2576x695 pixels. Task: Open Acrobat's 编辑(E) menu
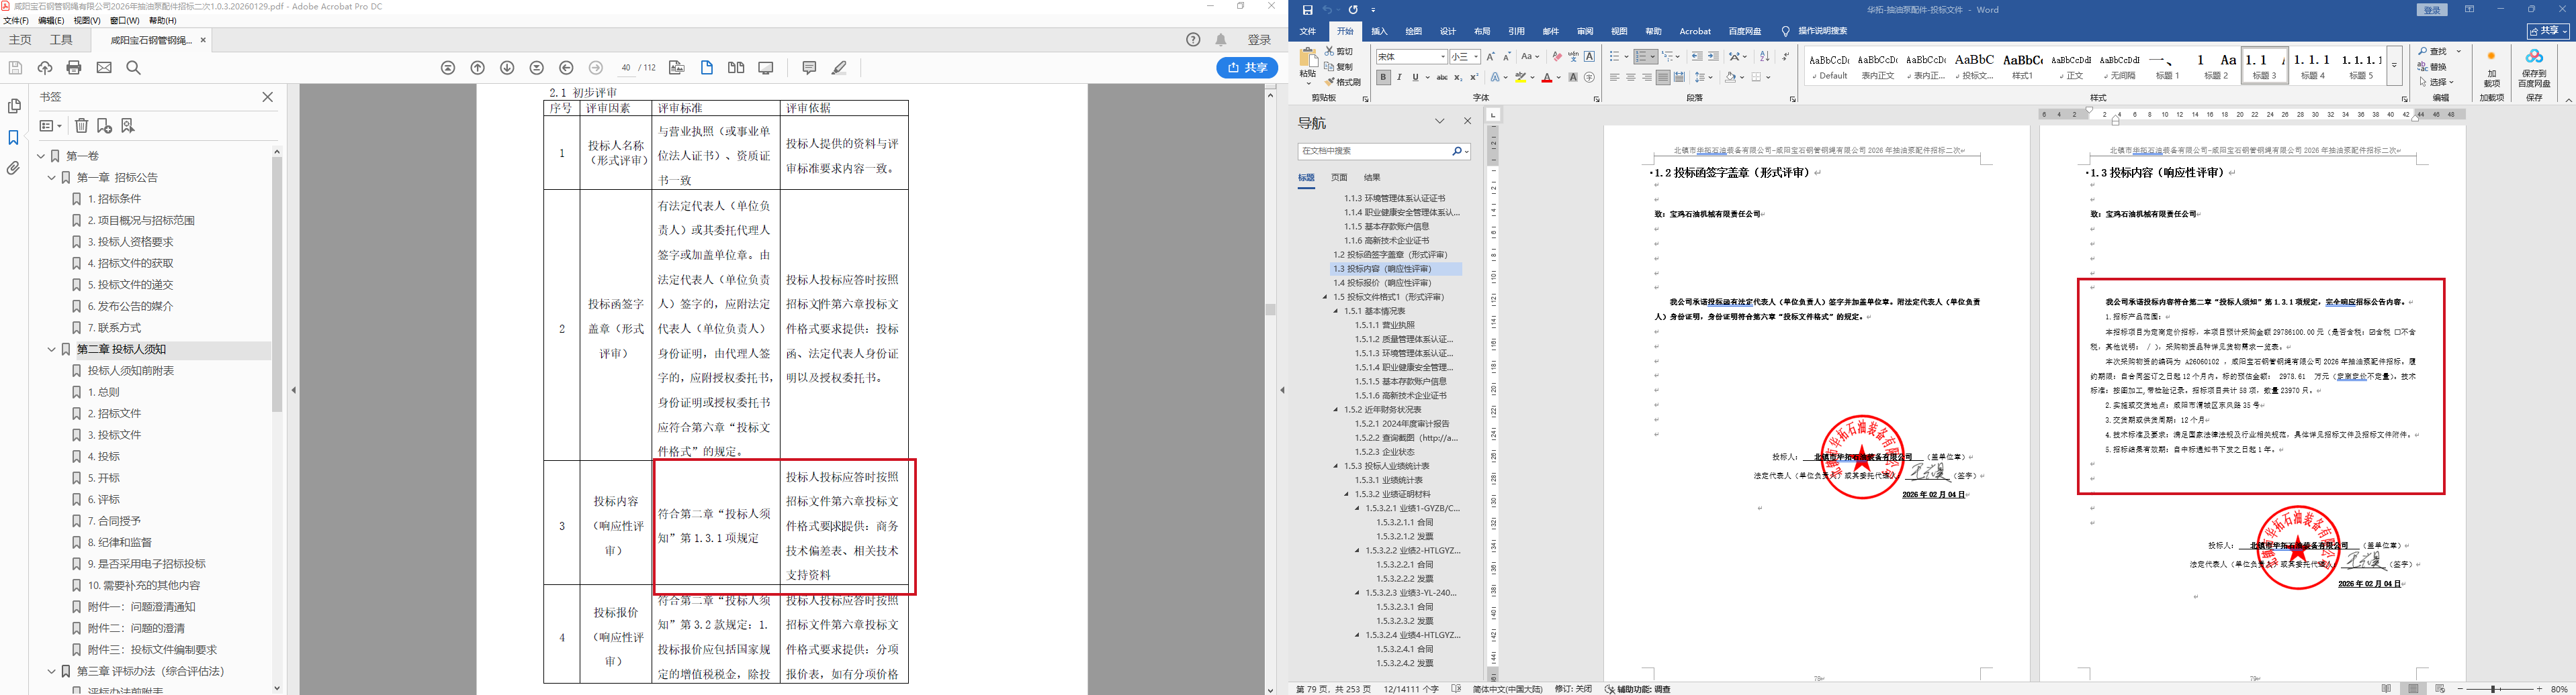point(51,21)
